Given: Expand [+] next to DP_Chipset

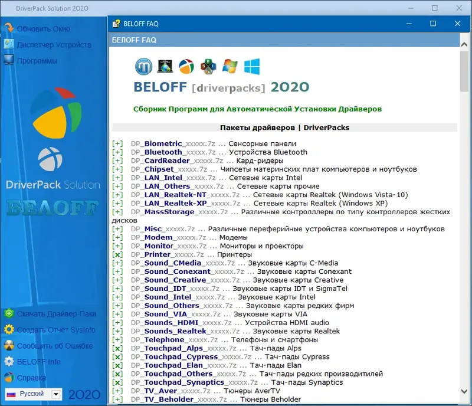Looking at the screenshot, I should 117,169.
